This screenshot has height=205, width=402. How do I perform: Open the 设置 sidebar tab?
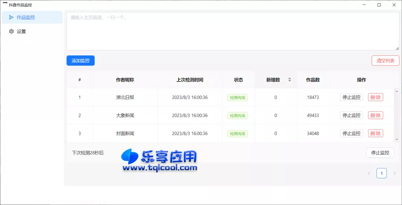click(32, 32)
